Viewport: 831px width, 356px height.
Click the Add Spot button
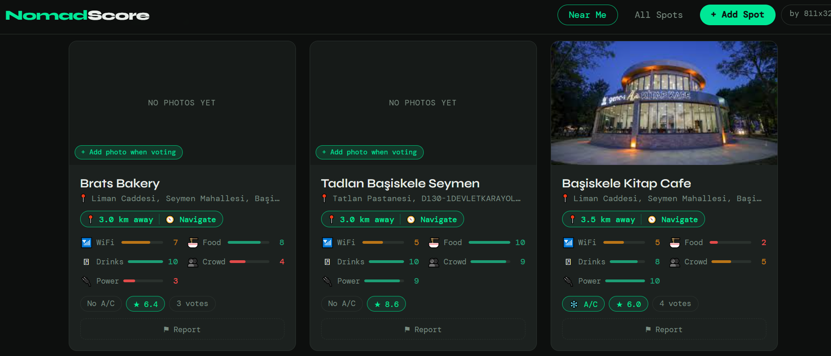click(x=738, y=15)
